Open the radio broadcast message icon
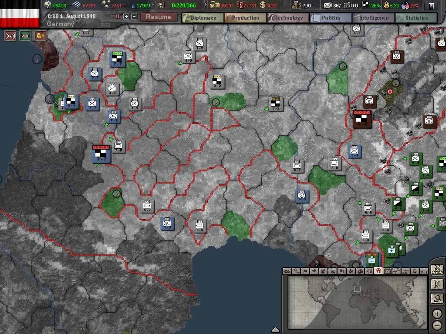The height and width of the screenshot is (334, 446). click(x=10, y=36)
